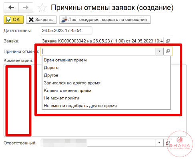Pick Другое in the dropdown list
Screen dimensions: 195x159
(106, 75)
